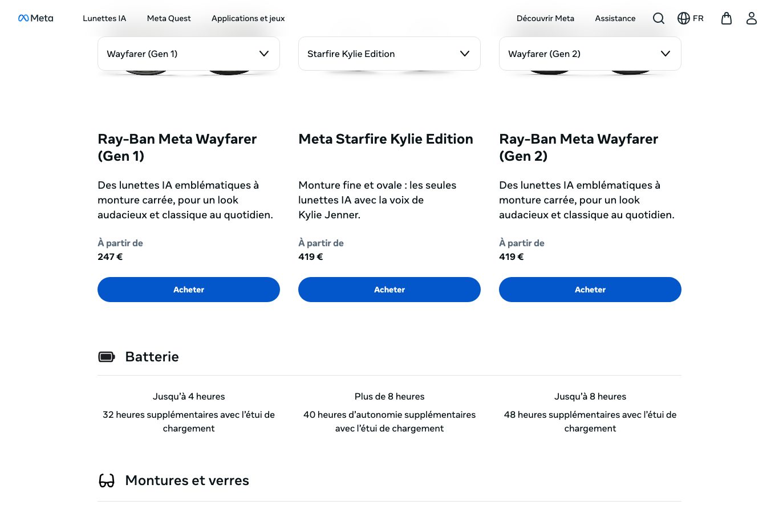Click the 247 € price
The height and width of the screenshot is (513, 779).
tap(110, 256)
